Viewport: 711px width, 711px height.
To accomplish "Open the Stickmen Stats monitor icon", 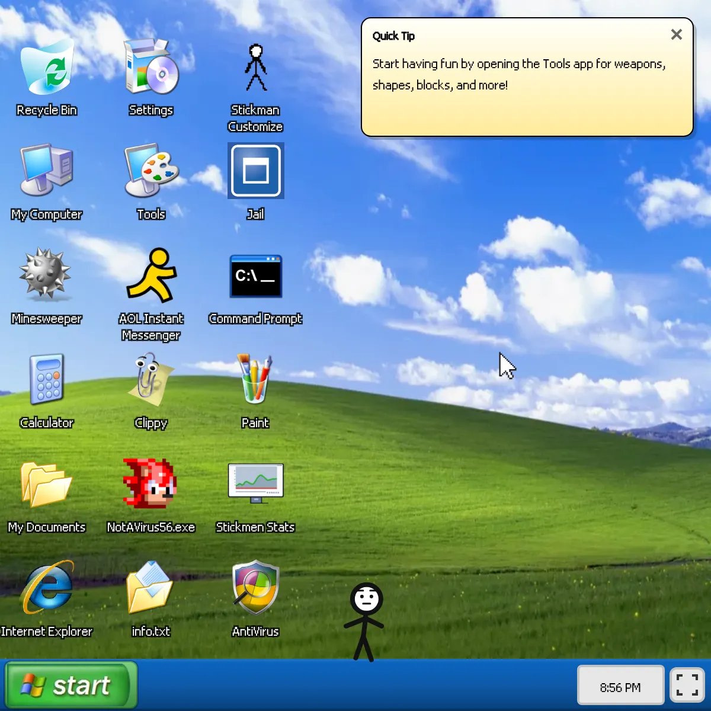I will 256,483.
